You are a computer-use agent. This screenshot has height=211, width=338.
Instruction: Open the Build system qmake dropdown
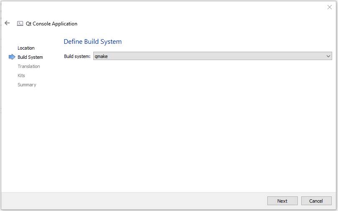pos(213,56)
